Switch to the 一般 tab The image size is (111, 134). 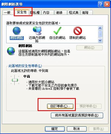[x=8, y=12]
